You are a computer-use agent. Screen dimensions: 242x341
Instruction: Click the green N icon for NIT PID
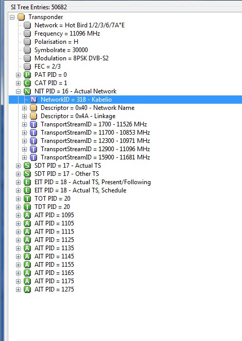tap(27, 91)
